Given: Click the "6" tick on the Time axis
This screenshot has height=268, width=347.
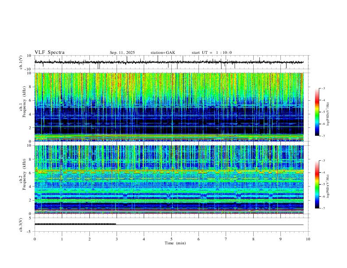Looking at the screenshot, I should pos(198,239).
